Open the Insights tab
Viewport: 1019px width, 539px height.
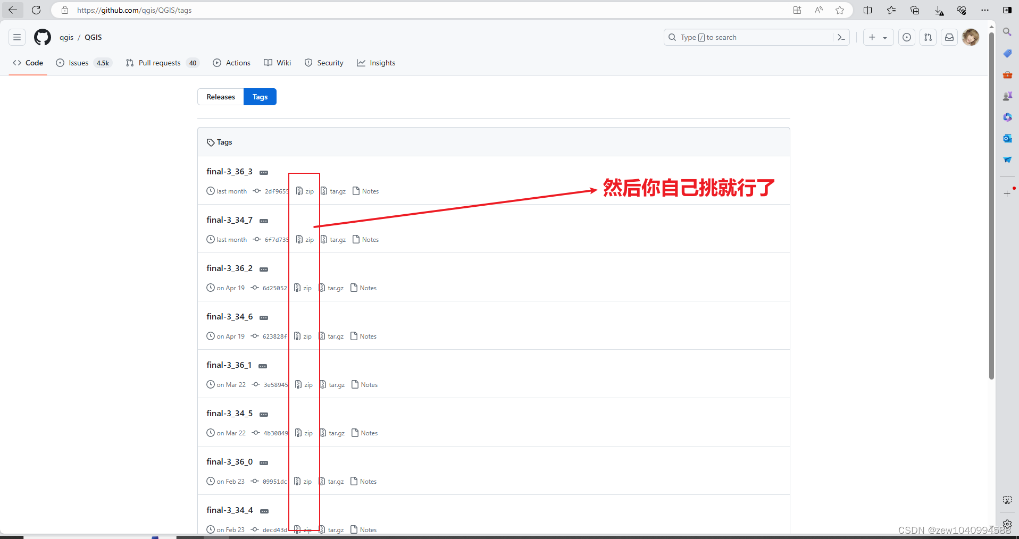376,63
